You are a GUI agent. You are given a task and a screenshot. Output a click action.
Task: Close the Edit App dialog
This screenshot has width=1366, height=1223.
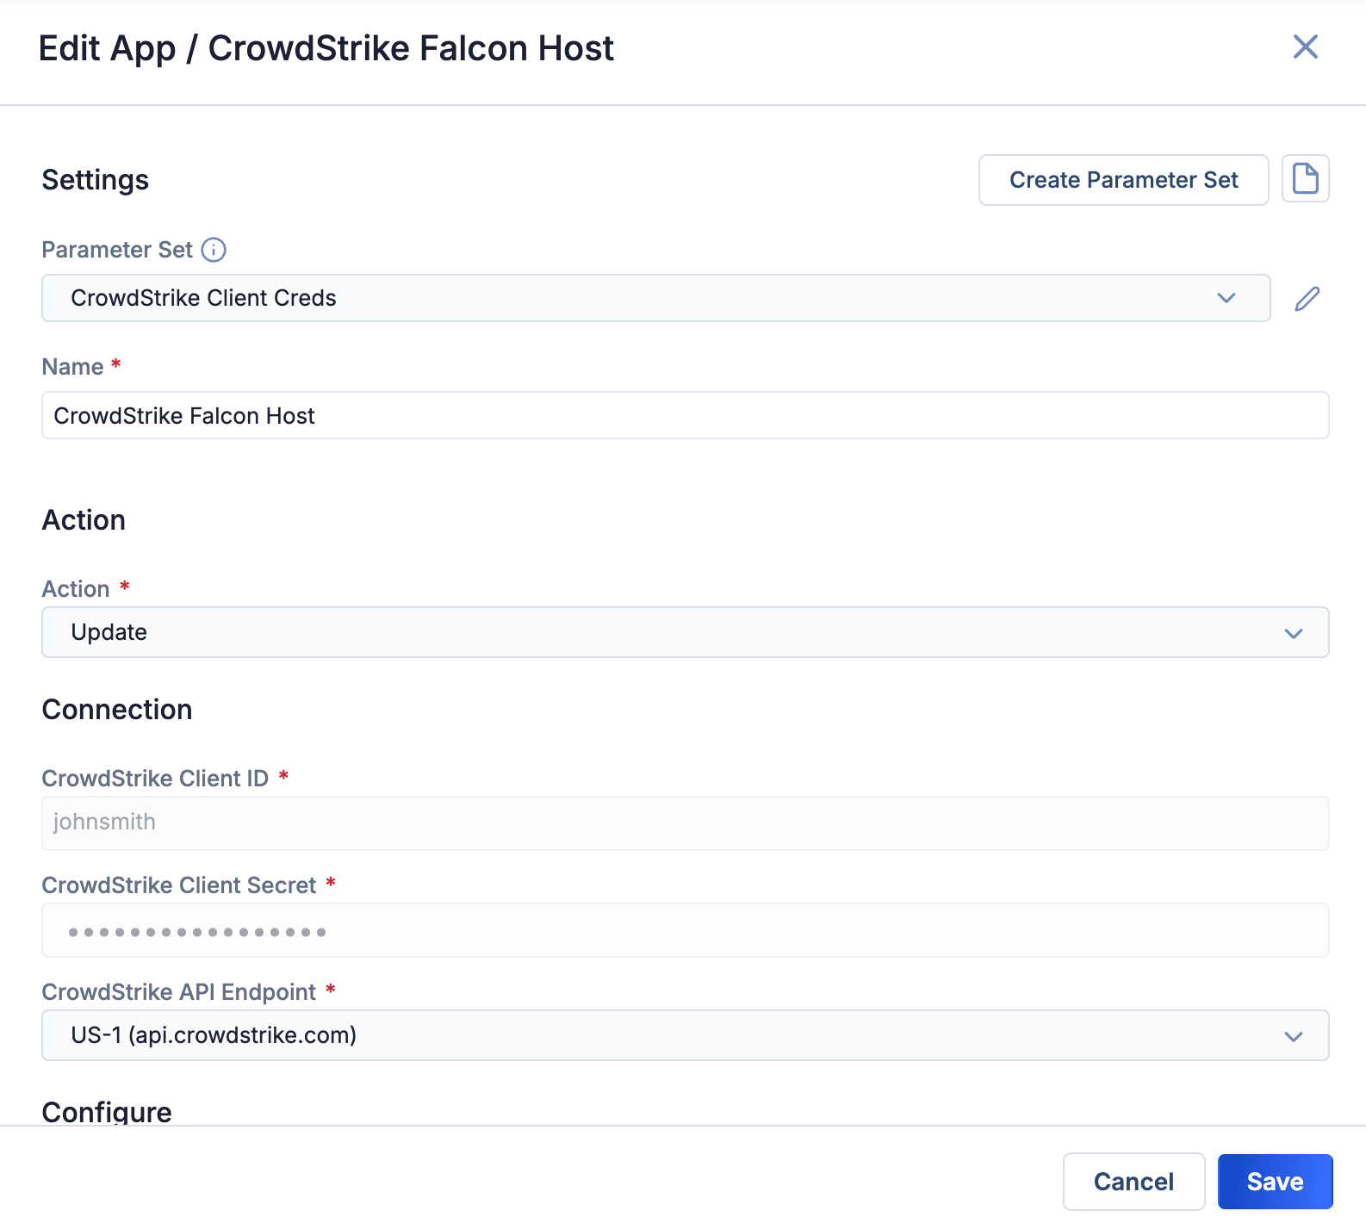click(1306, 47)
